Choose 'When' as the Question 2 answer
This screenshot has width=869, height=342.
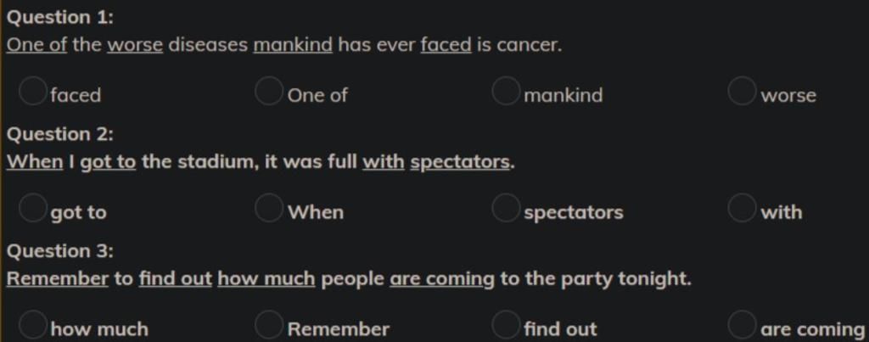pyautogui.click(x=269, y=208)
